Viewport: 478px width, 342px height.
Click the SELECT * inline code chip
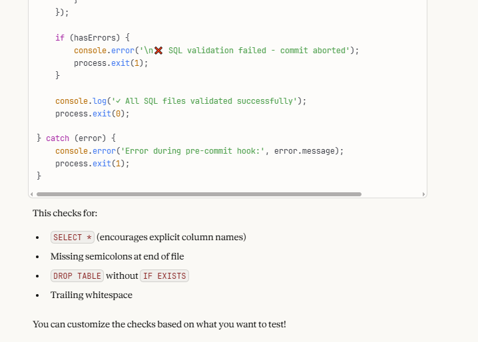pyautogui.click(x=72, y=238)
